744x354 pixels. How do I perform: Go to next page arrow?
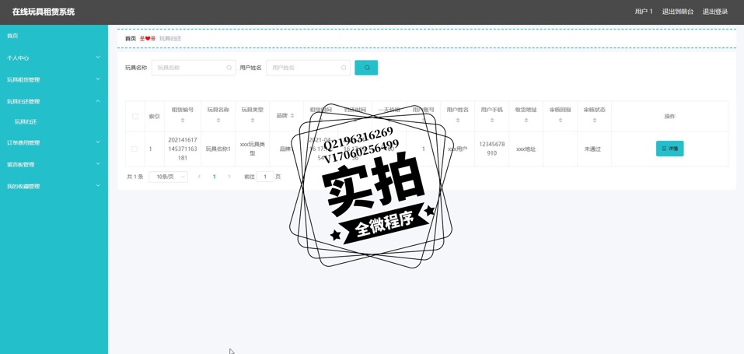tap(229, 177)
